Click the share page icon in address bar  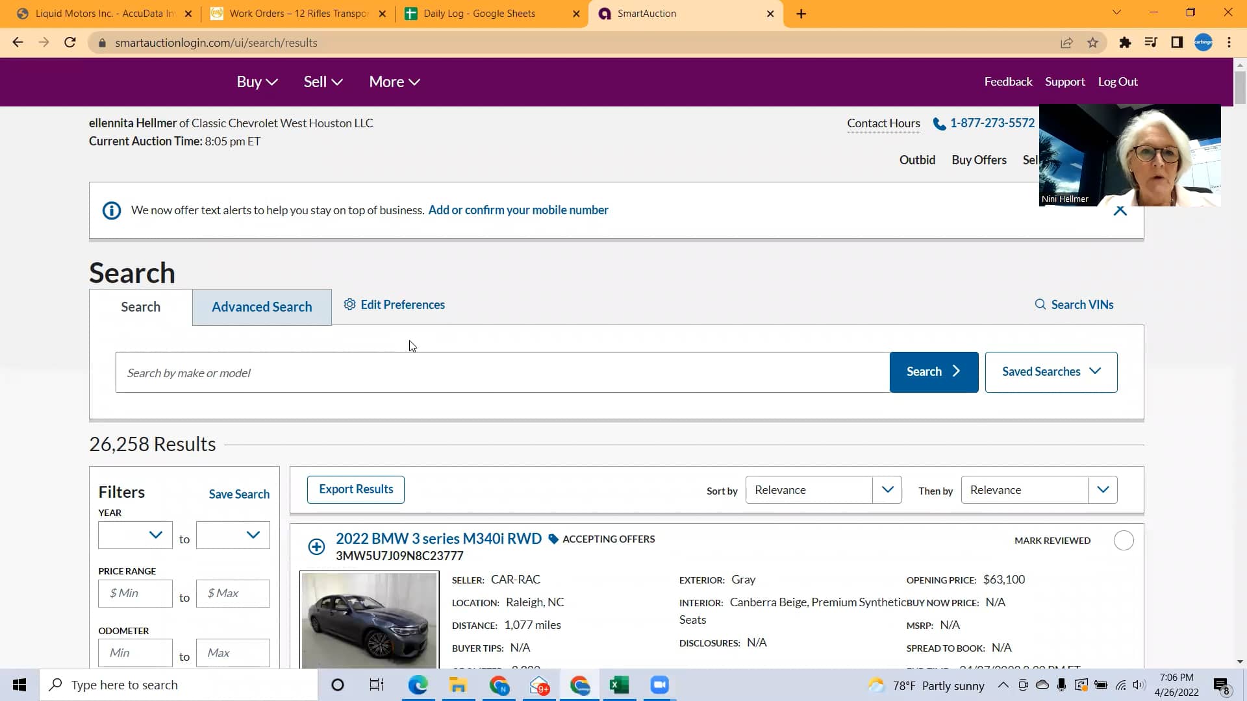[x=1066, y=43]
